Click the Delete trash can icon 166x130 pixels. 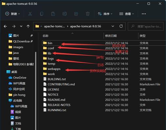point(88,14)
